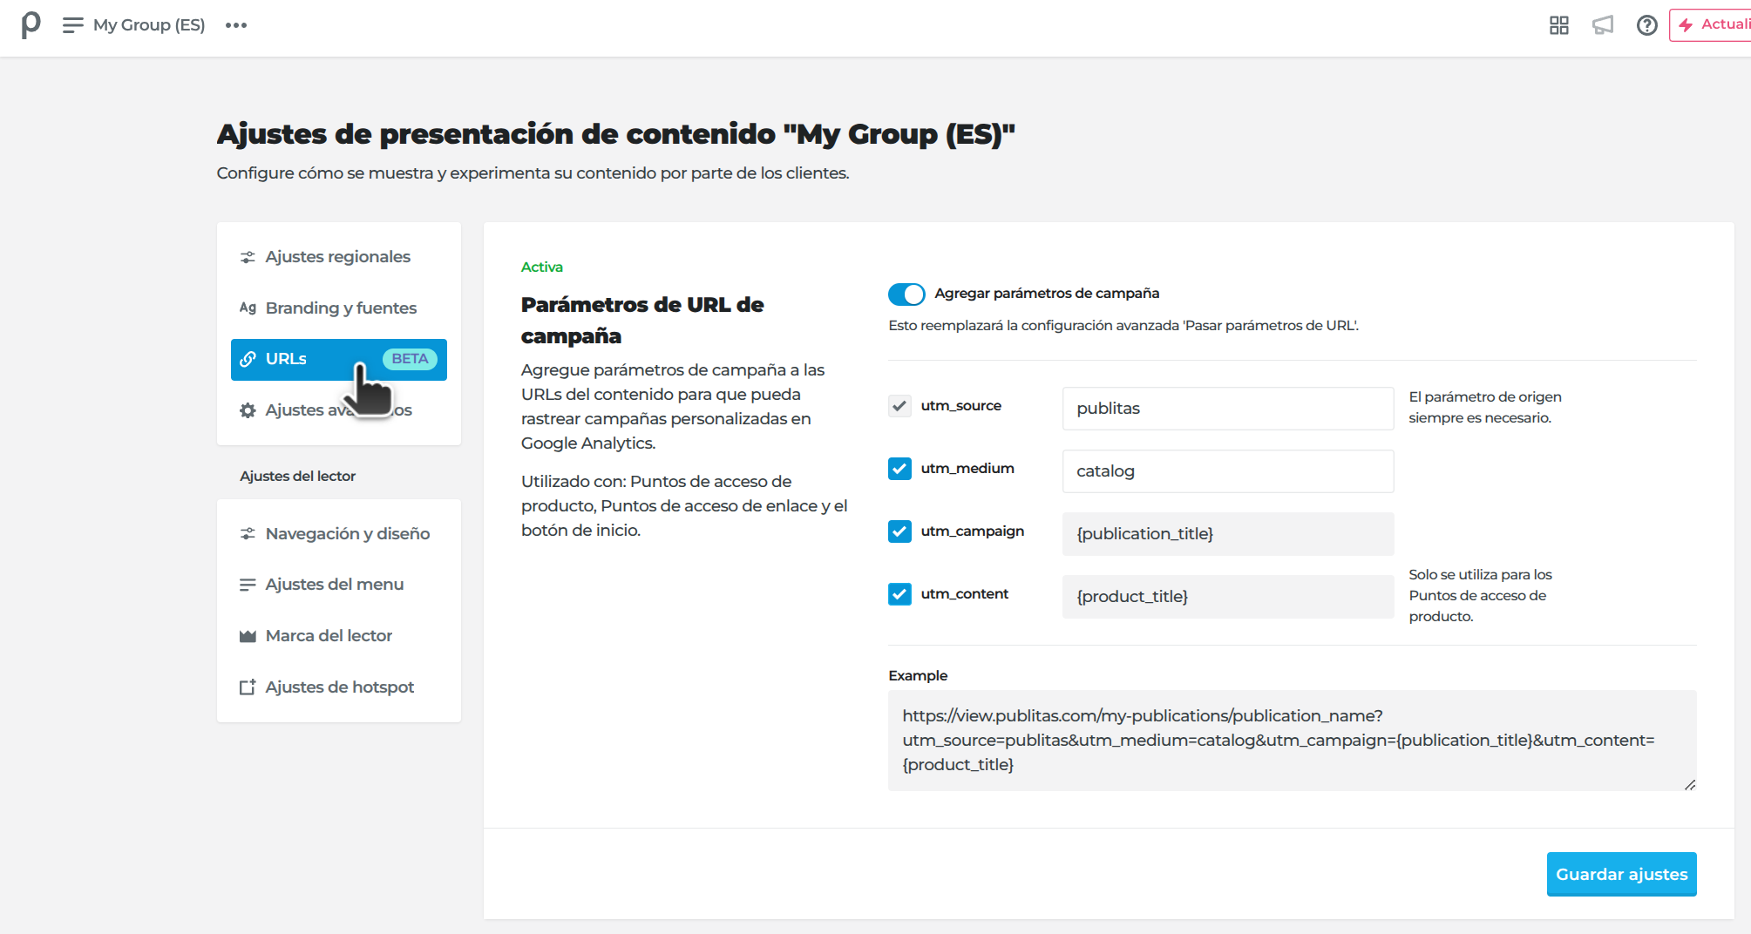The height and width of the screenshot is (934, 1751).
Task: Click the Example text area resize handle
Action: [x=1689, y=784]
